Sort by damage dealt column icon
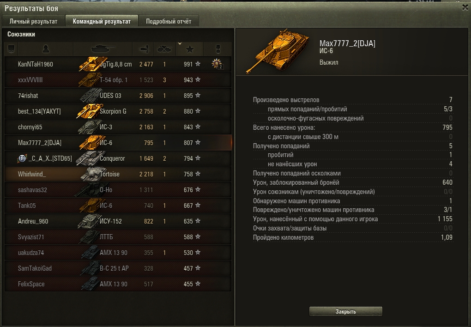 coord(143,48)
